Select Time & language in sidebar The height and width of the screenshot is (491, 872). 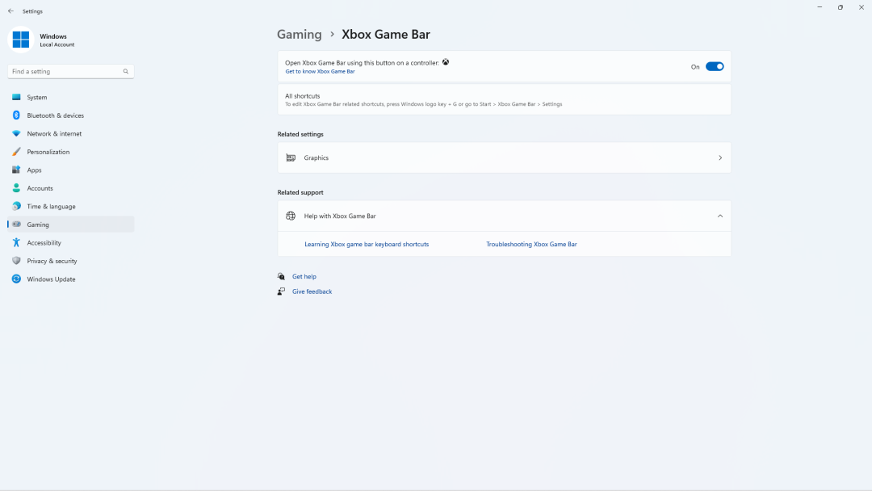pos(51,207)
